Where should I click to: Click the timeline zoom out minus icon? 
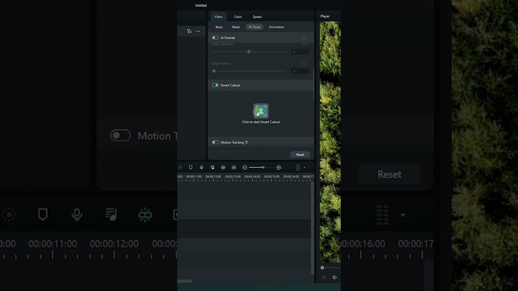[245, 167]
